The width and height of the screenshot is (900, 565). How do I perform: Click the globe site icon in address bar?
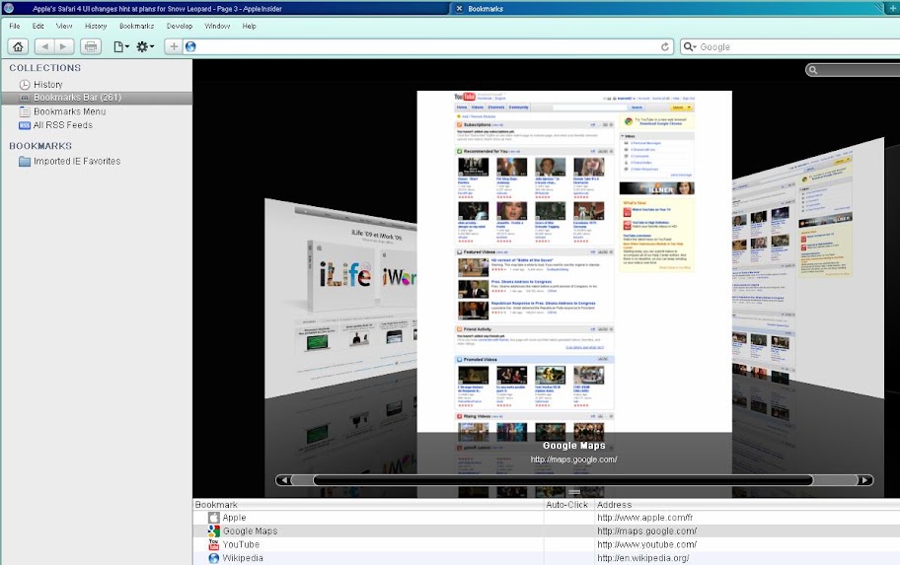pyautogui.click(x=190, y=46)
